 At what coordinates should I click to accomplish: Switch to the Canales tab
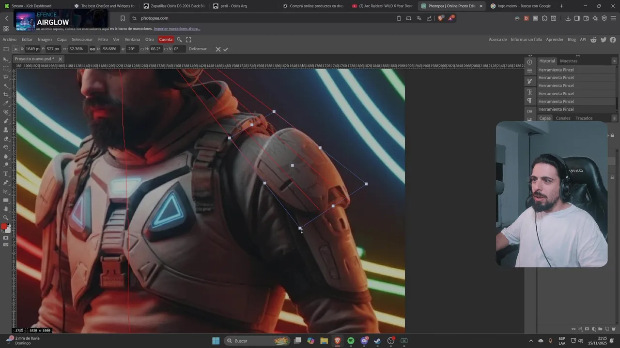(x=563, y=118)
